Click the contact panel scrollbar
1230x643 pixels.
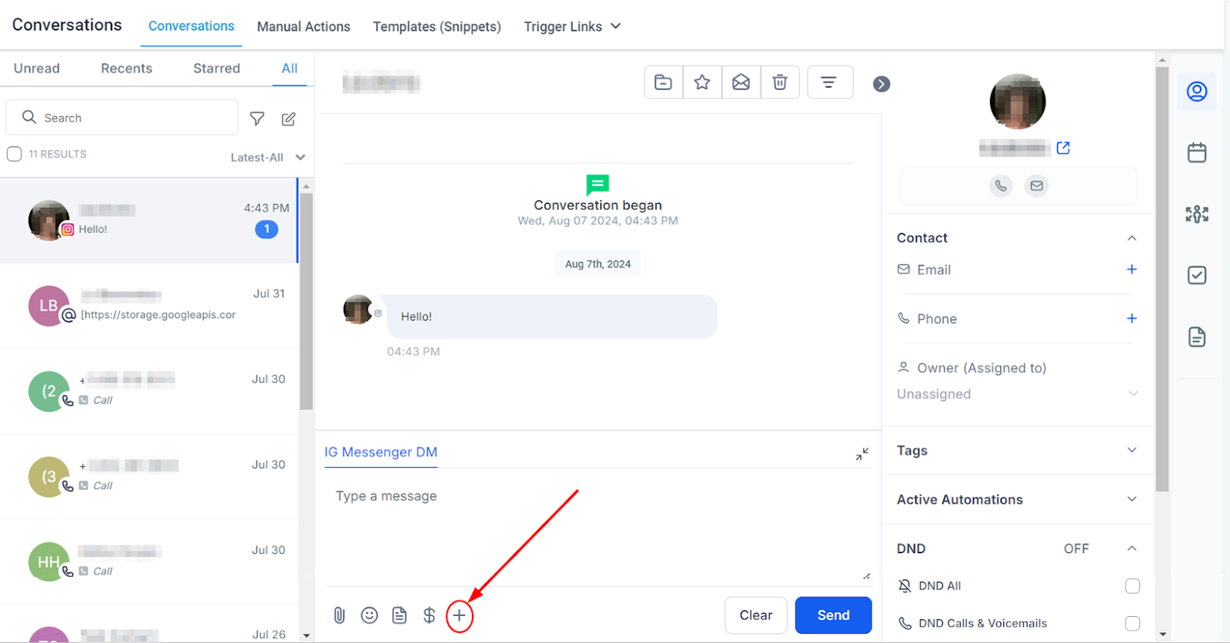[x=1162, y=279]
